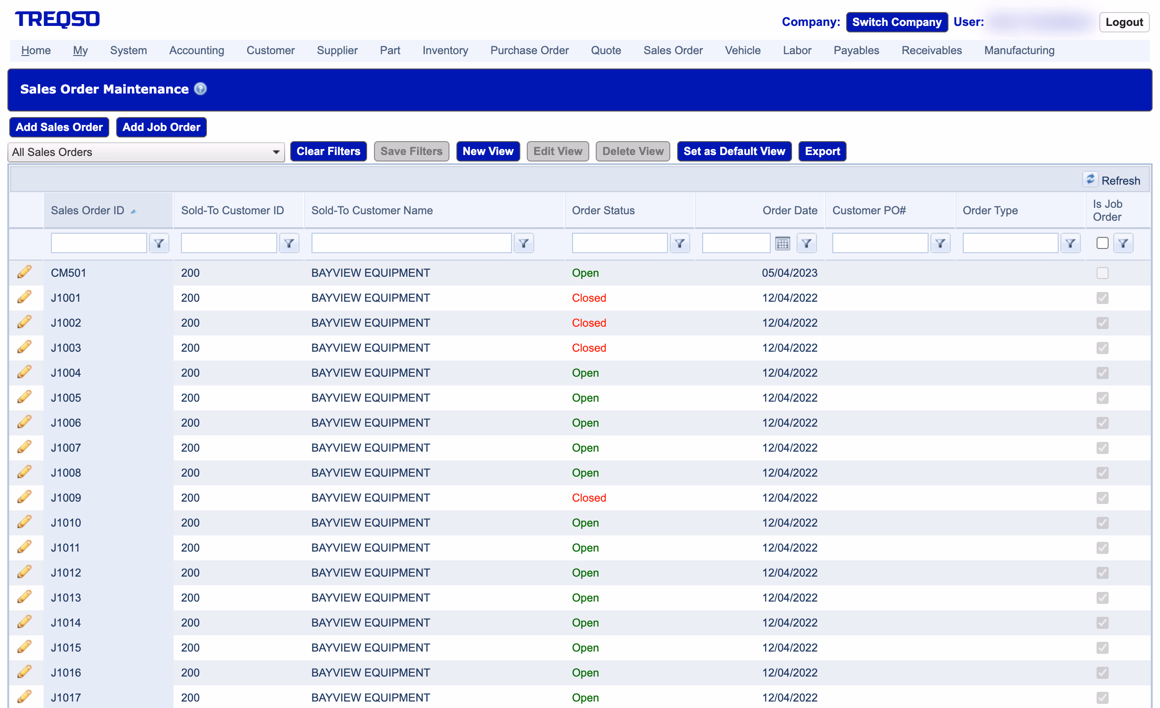Image resolution: width=1160 pixels, height=708 pixels.
Task: Open the filter menu for Sold-To Customer ID
Action: coord(289,243)
